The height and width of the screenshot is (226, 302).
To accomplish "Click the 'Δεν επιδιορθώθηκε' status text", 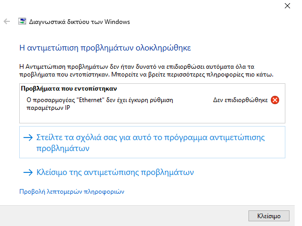I will coord(240,100).
